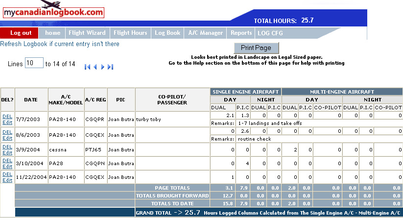Delete the 8/6/2003 entry

click(7, 132)
